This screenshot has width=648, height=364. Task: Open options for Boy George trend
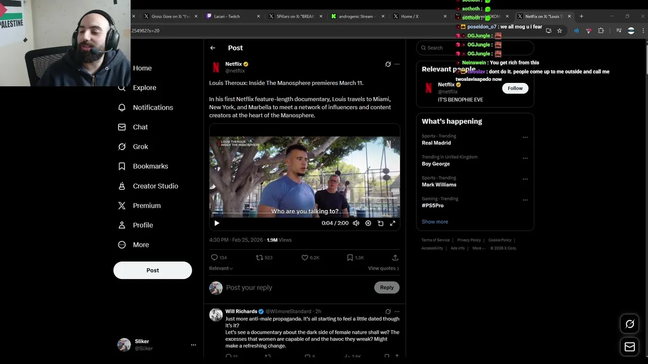525,158
